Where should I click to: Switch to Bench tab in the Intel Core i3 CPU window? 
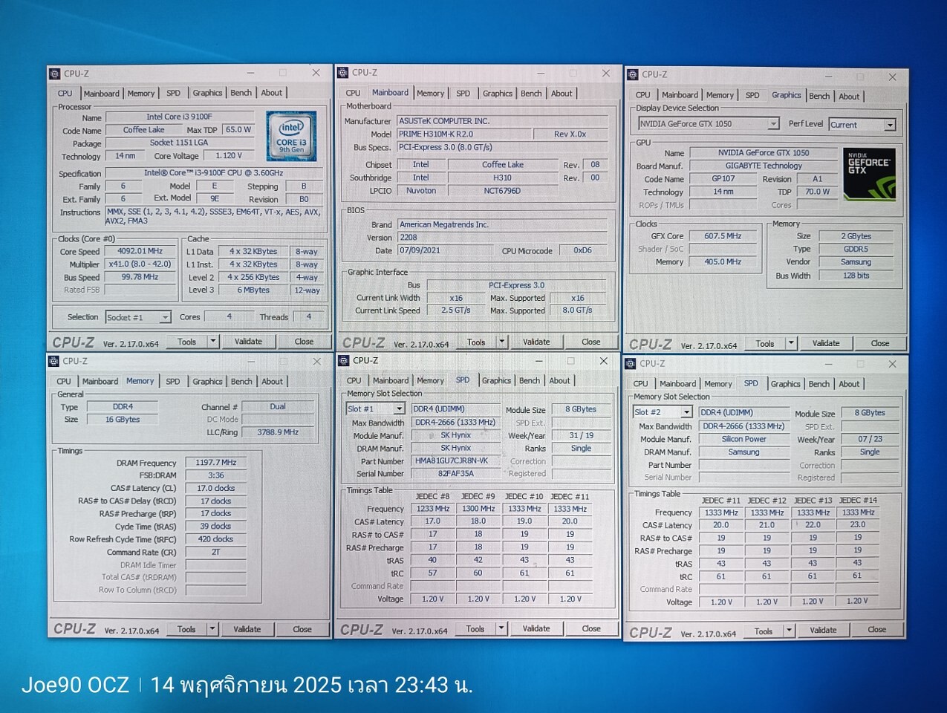coord(241,93)
